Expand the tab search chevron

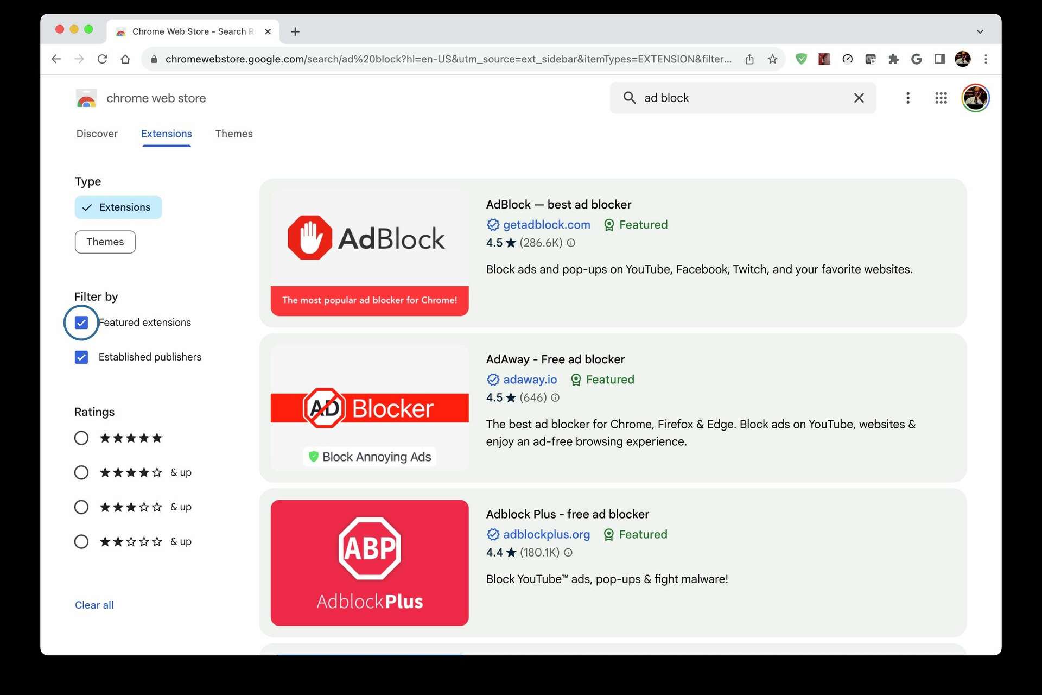point(980,31)
